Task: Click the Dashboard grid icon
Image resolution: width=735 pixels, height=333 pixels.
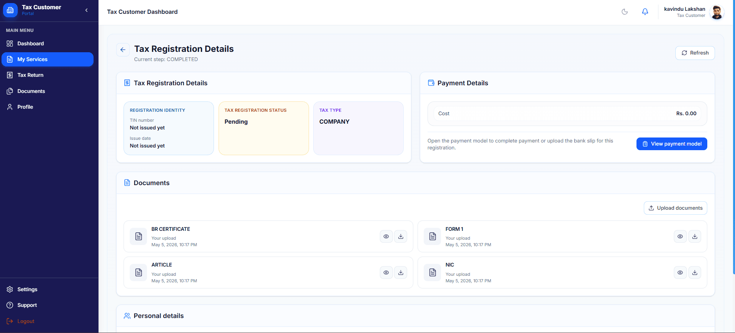Action: pyautogui.click(x=10, y=43)
